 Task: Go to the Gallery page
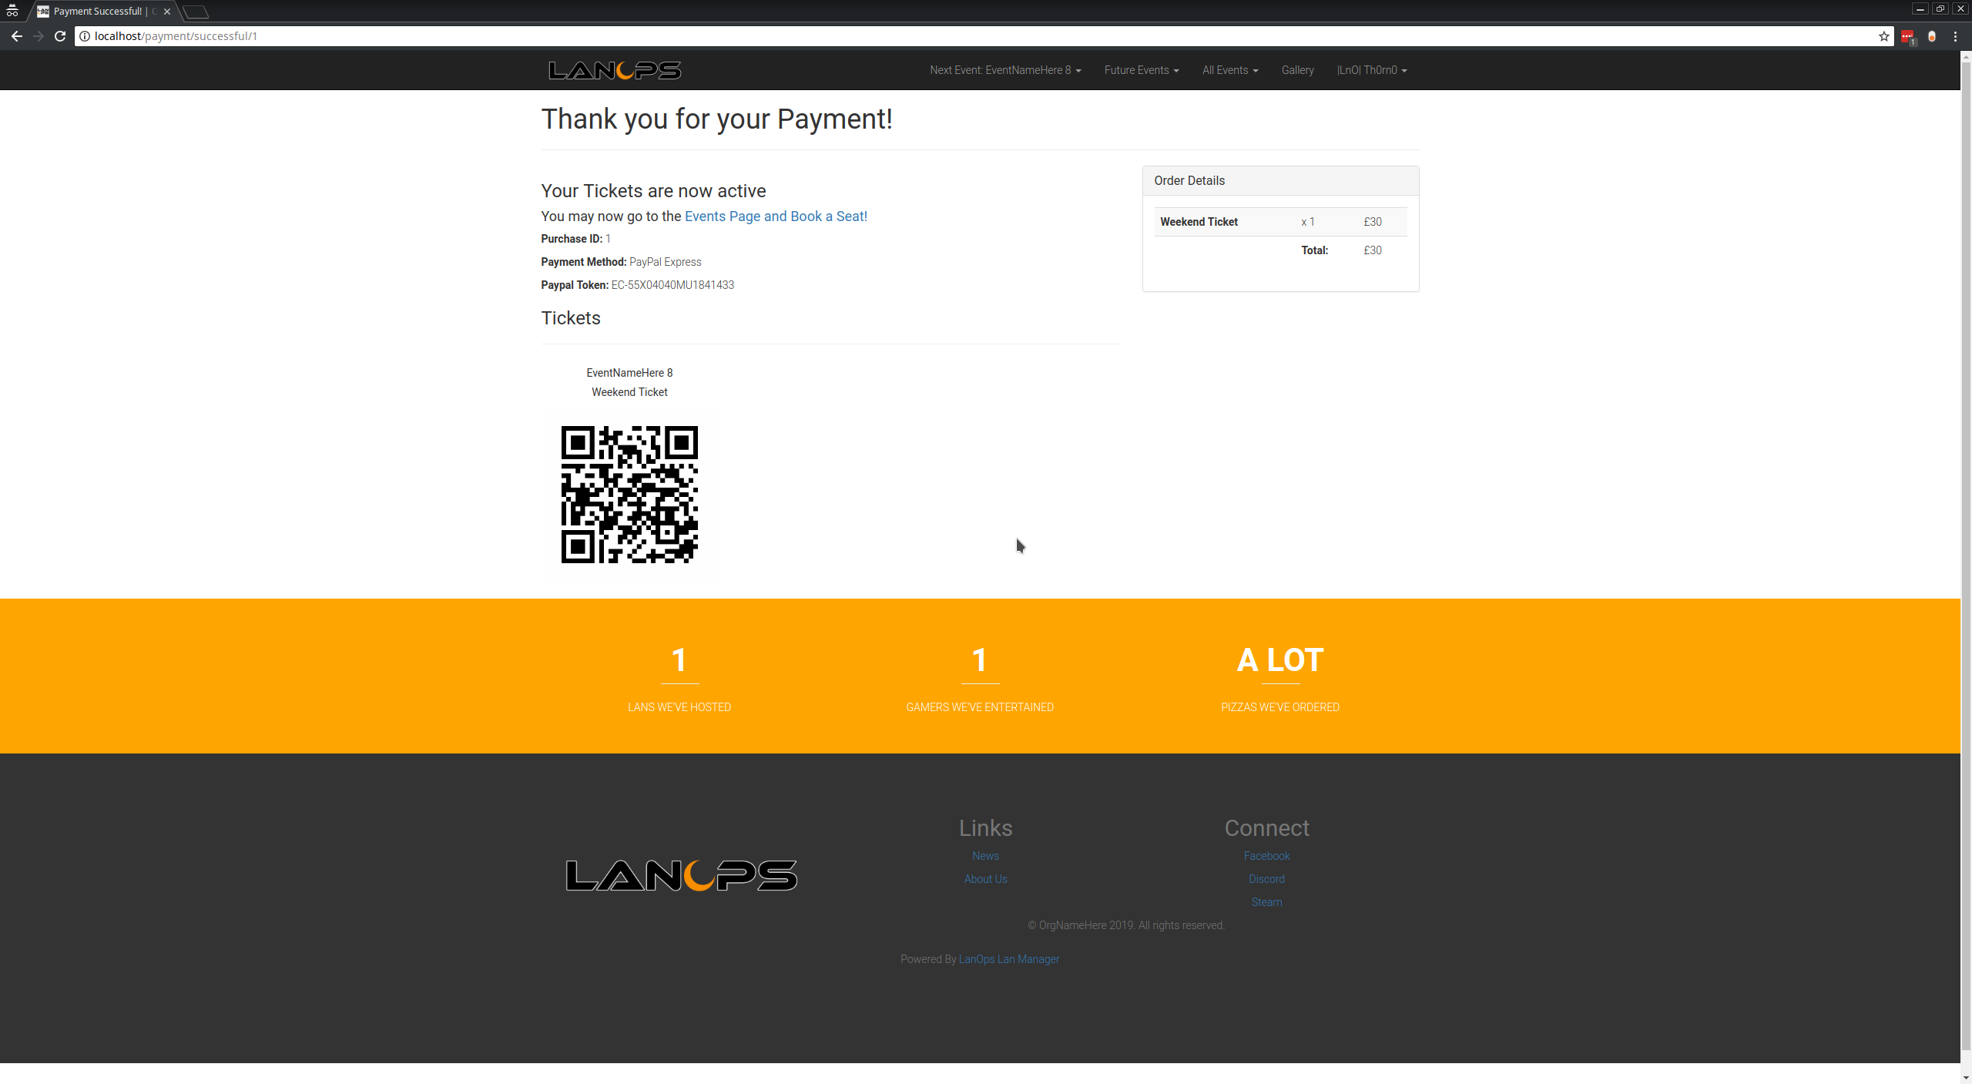(1297, 70)
